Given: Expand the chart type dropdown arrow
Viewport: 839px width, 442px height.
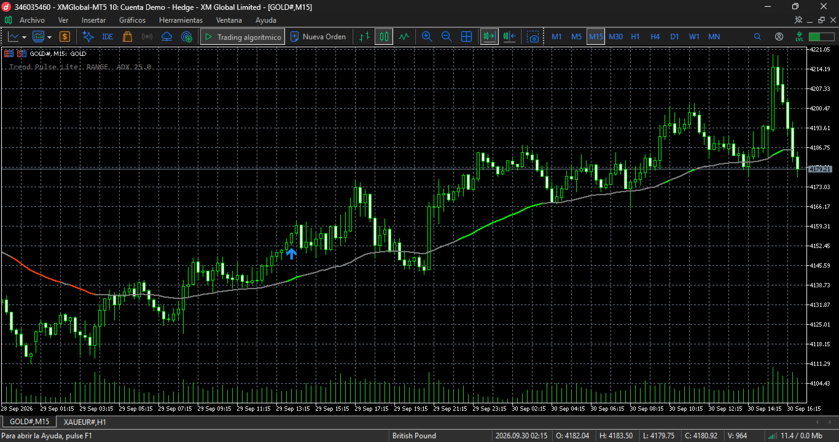Looking at the screenshot, I should (x=23, y=37).
